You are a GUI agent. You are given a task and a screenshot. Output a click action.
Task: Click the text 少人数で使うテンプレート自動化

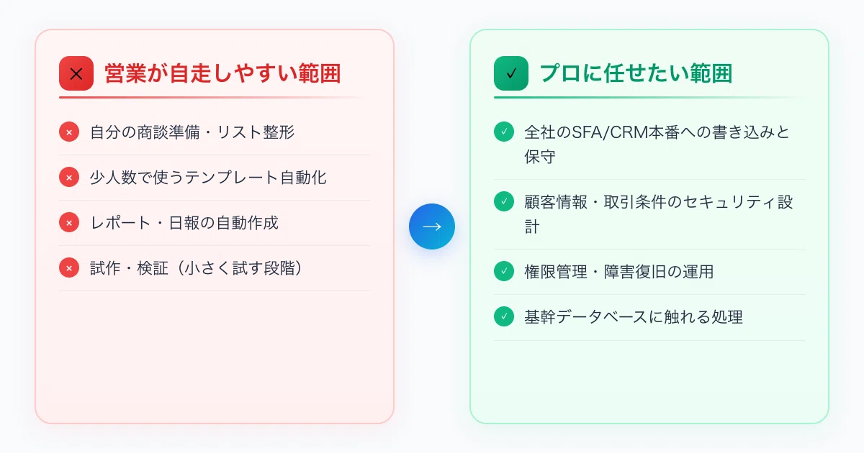click(x=208, y=178)
